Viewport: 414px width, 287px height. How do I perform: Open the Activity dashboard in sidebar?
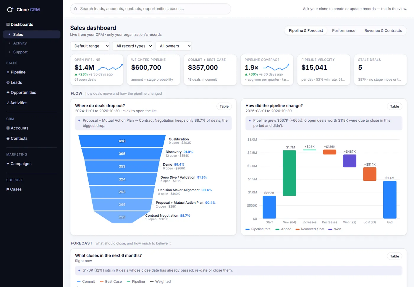click(x=32, y=43)
